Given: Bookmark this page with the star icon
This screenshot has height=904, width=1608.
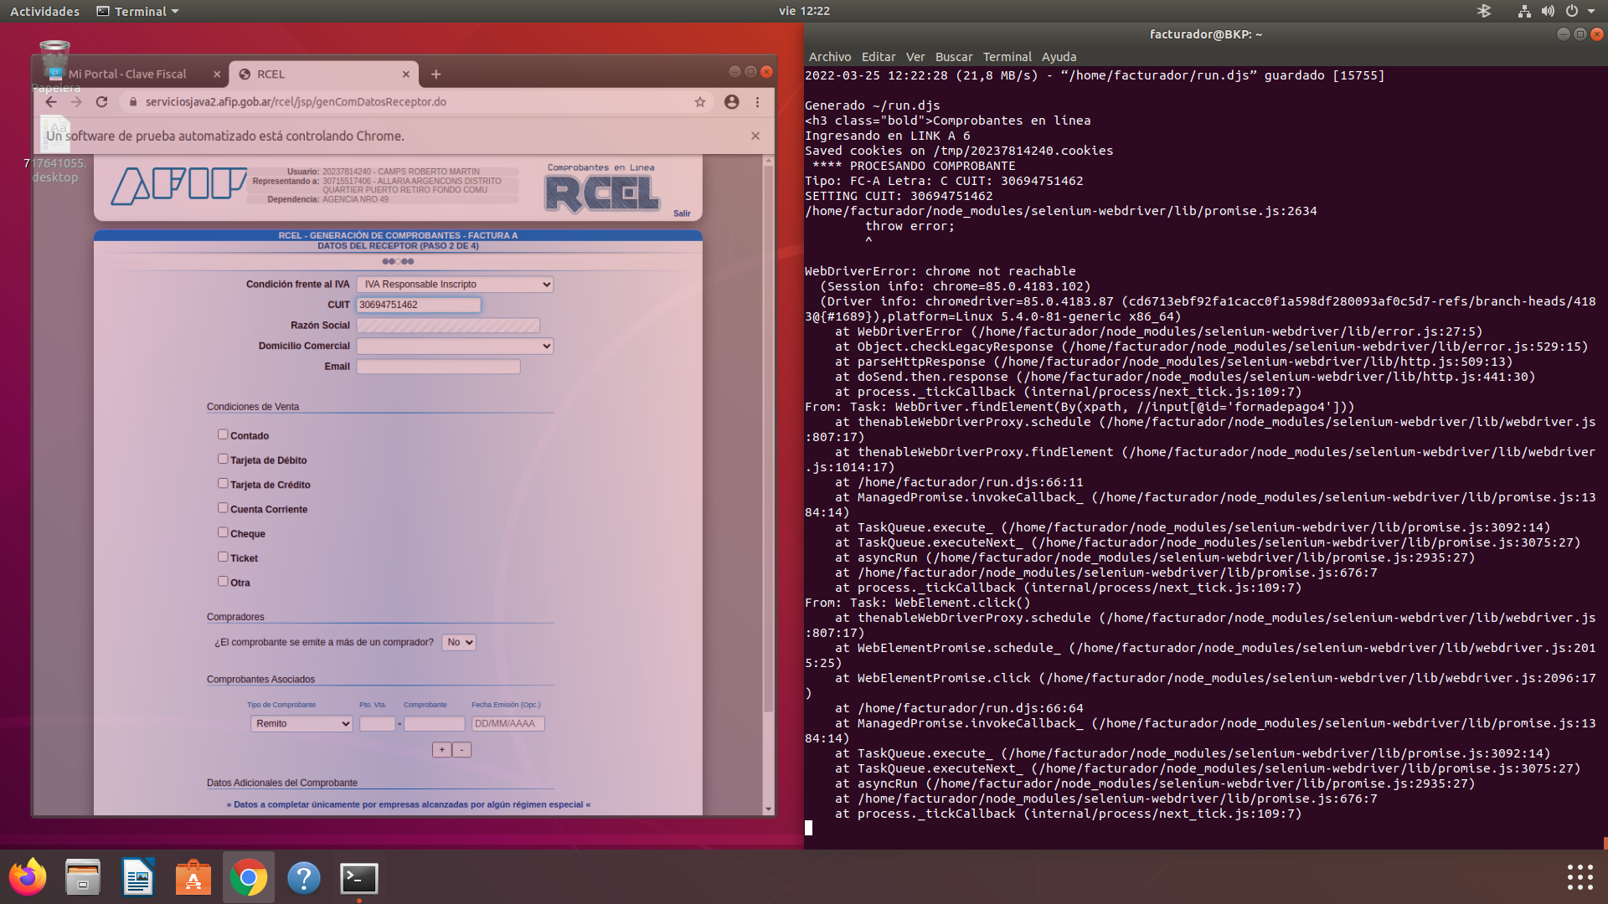Looking at the screenshot, I should pyautogui.click(x=700, y=102).
